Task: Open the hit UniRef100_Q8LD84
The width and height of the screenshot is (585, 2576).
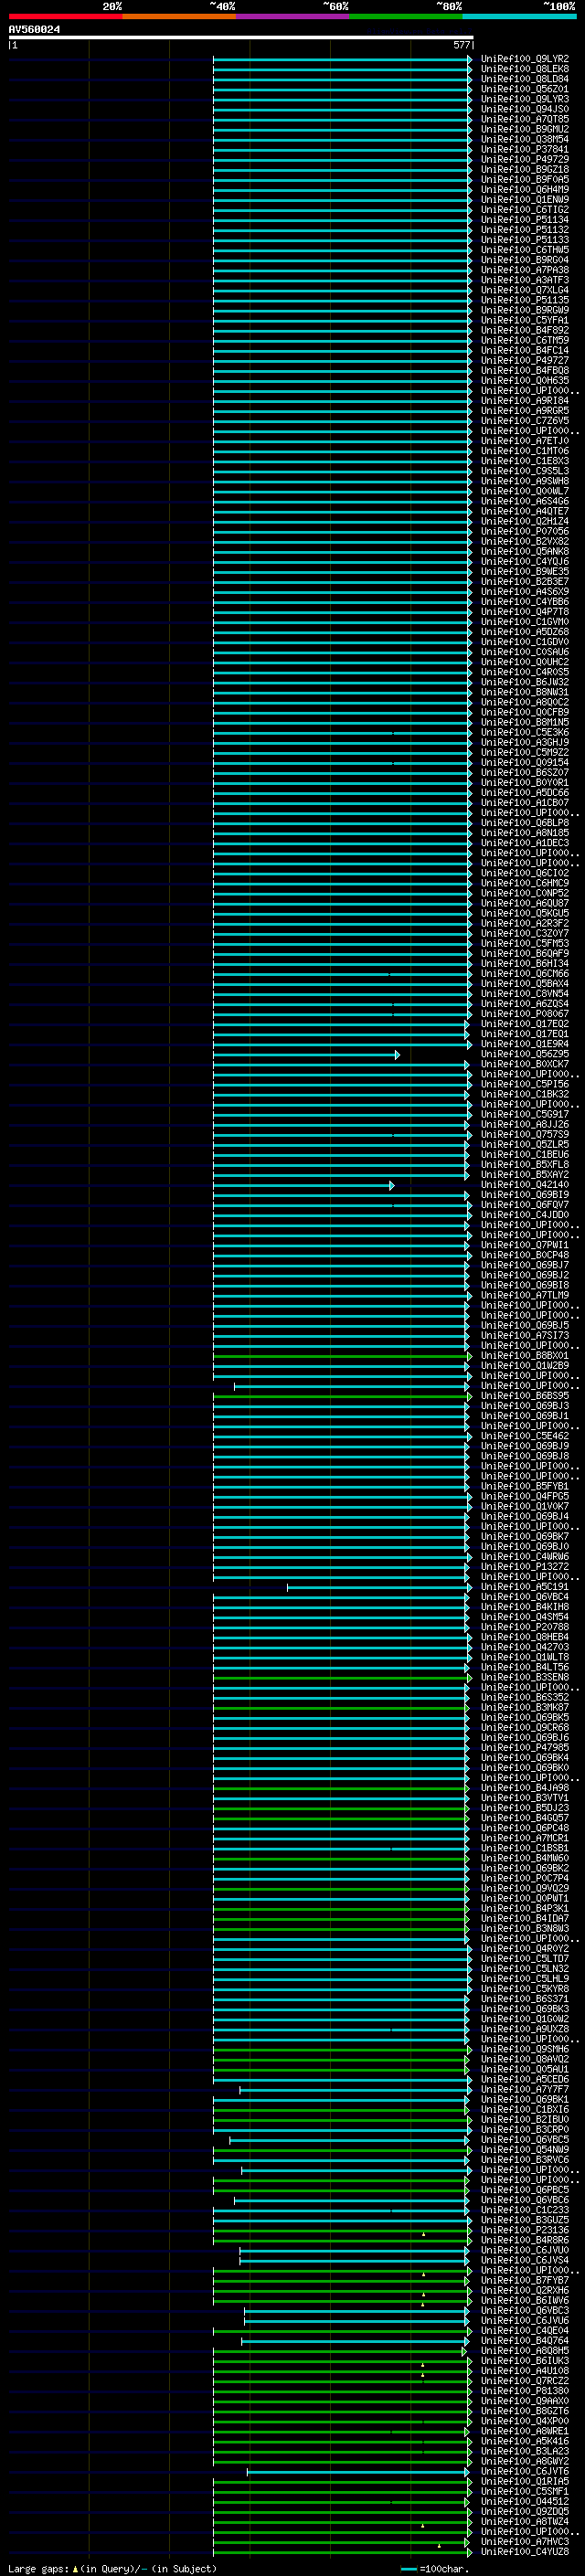Action: coord(524,79)
